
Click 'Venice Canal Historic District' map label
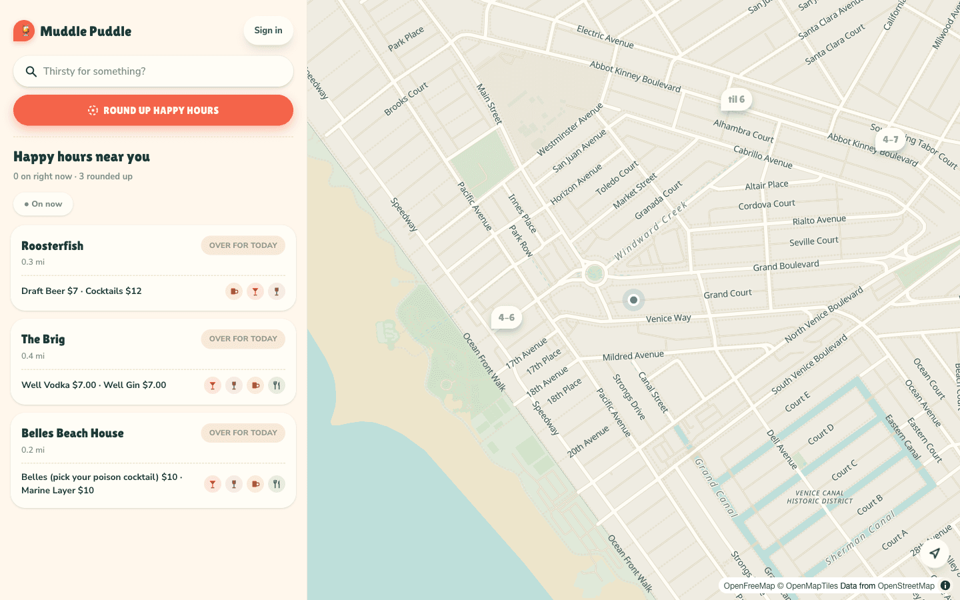(x=820, y=497)
